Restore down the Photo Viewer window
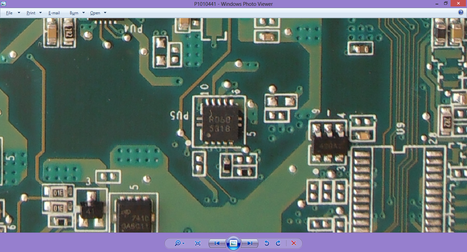The height and width of the screenshot is (252, 467). pos(446,3)
